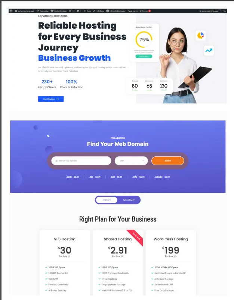Click the blue Get Started button
Image resolution: width=234 pixels, height=300 pixels.
51,99
